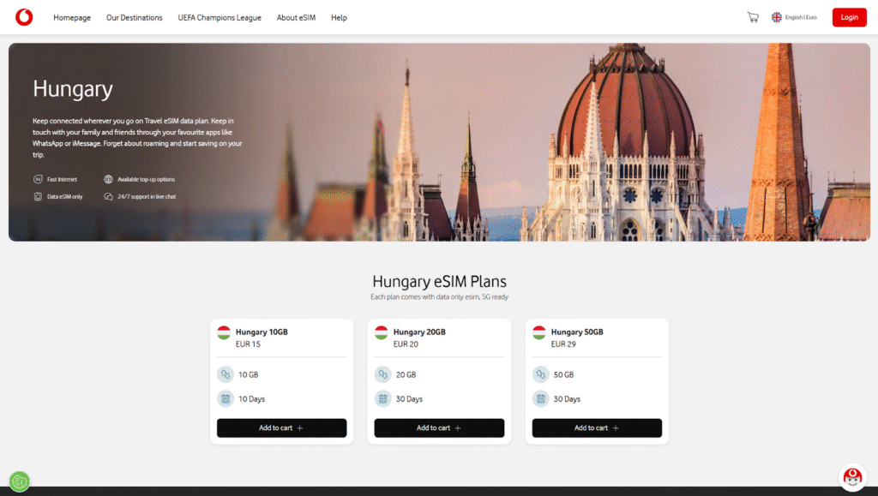Open the green accessibility widget
Screen dimensions: 878x496
(19, 481)
